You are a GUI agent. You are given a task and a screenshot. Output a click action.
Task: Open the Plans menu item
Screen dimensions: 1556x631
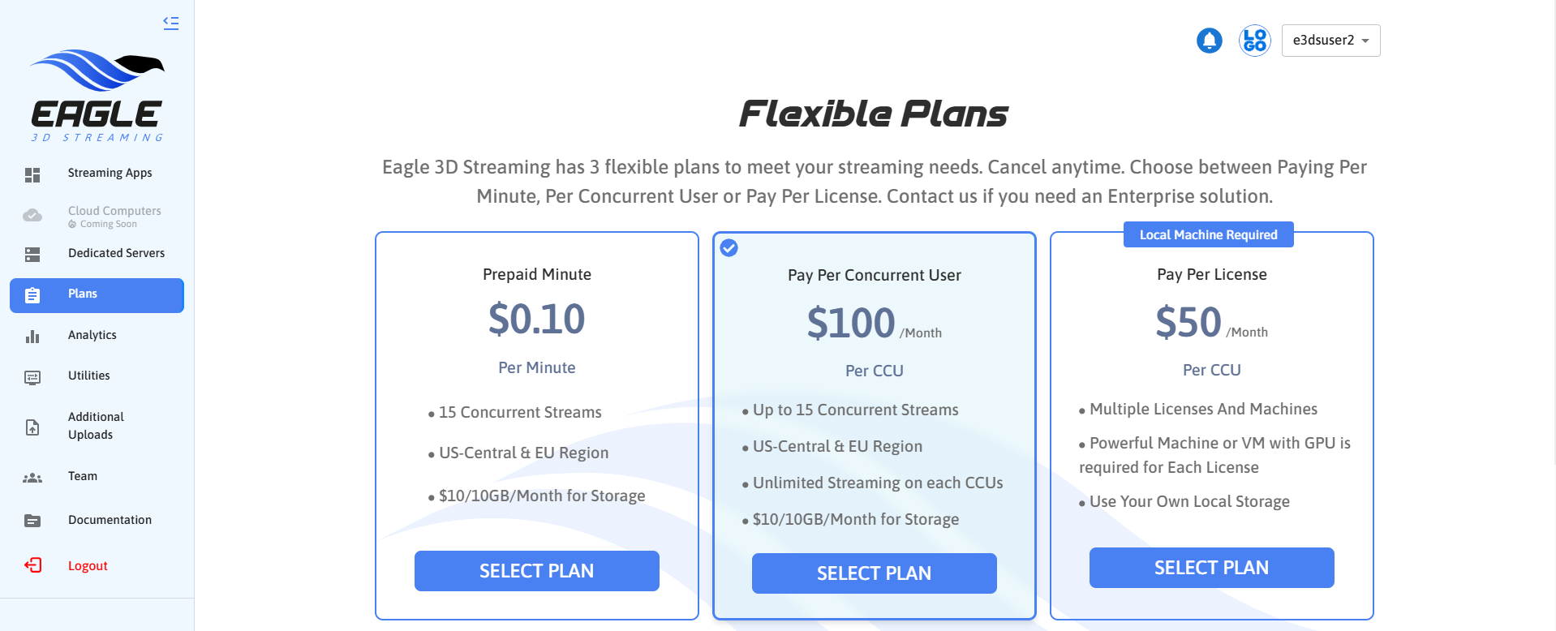(97, 294)
